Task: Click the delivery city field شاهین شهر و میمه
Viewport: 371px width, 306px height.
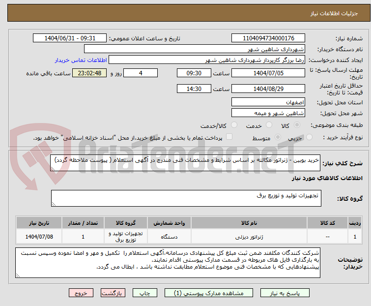Action: coord(268,113)
